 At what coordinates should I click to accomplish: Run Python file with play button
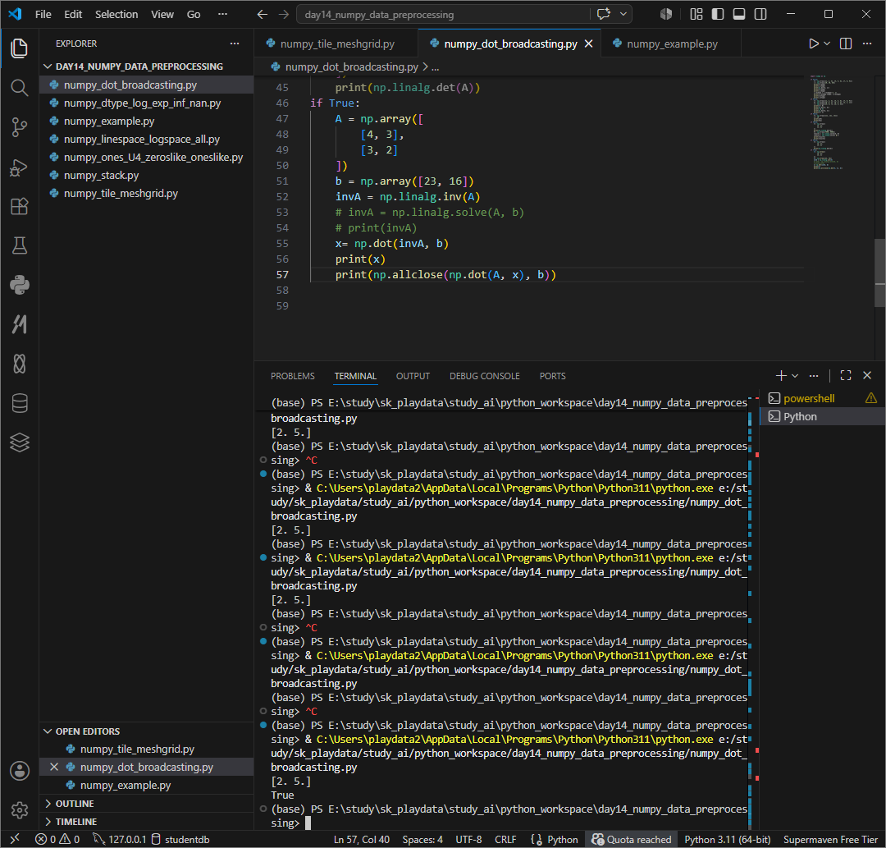(x=813, y=44)
